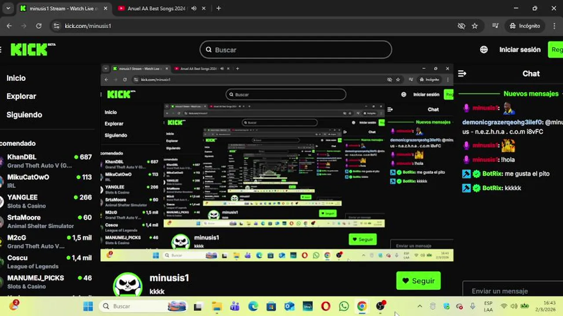This screenshot has width=563, height=316.
Task: Follow minusis1 with the Seguir button
Action: [x=418, y=281]
